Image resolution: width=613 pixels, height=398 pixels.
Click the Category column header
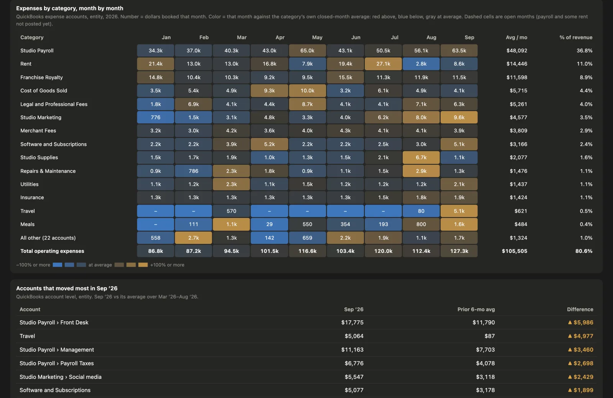tap(32, 38)
